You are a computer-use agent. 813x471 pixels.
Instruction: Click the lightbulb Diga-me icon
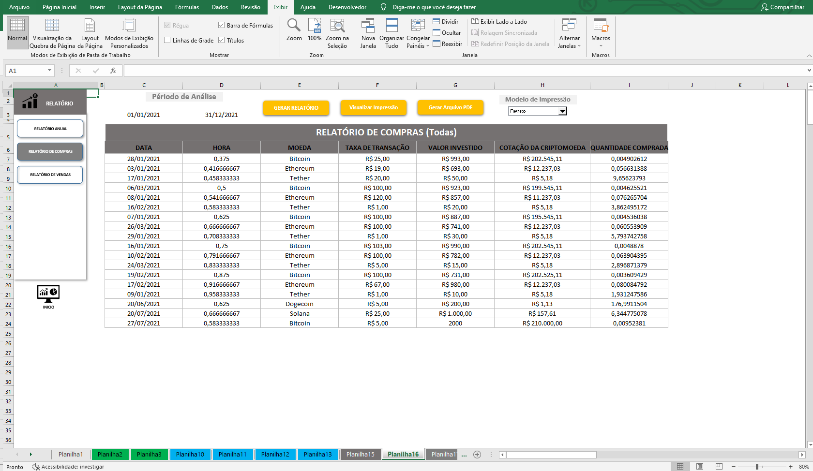[x=384, y=7]
